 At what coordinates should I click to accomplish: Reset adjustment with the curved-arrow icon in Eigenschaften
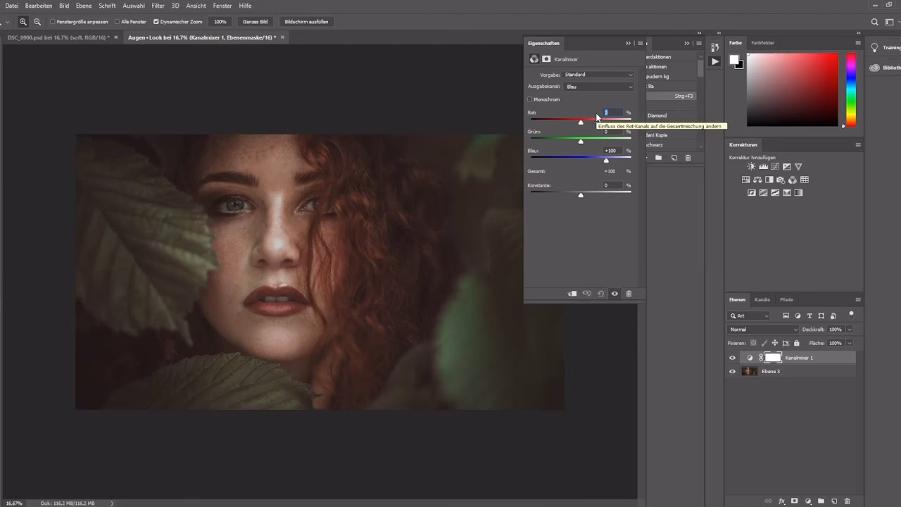(600, 294)
